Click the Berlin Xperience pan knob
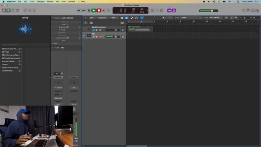Screen dimensions: 261x147 [x=123, y=30]
